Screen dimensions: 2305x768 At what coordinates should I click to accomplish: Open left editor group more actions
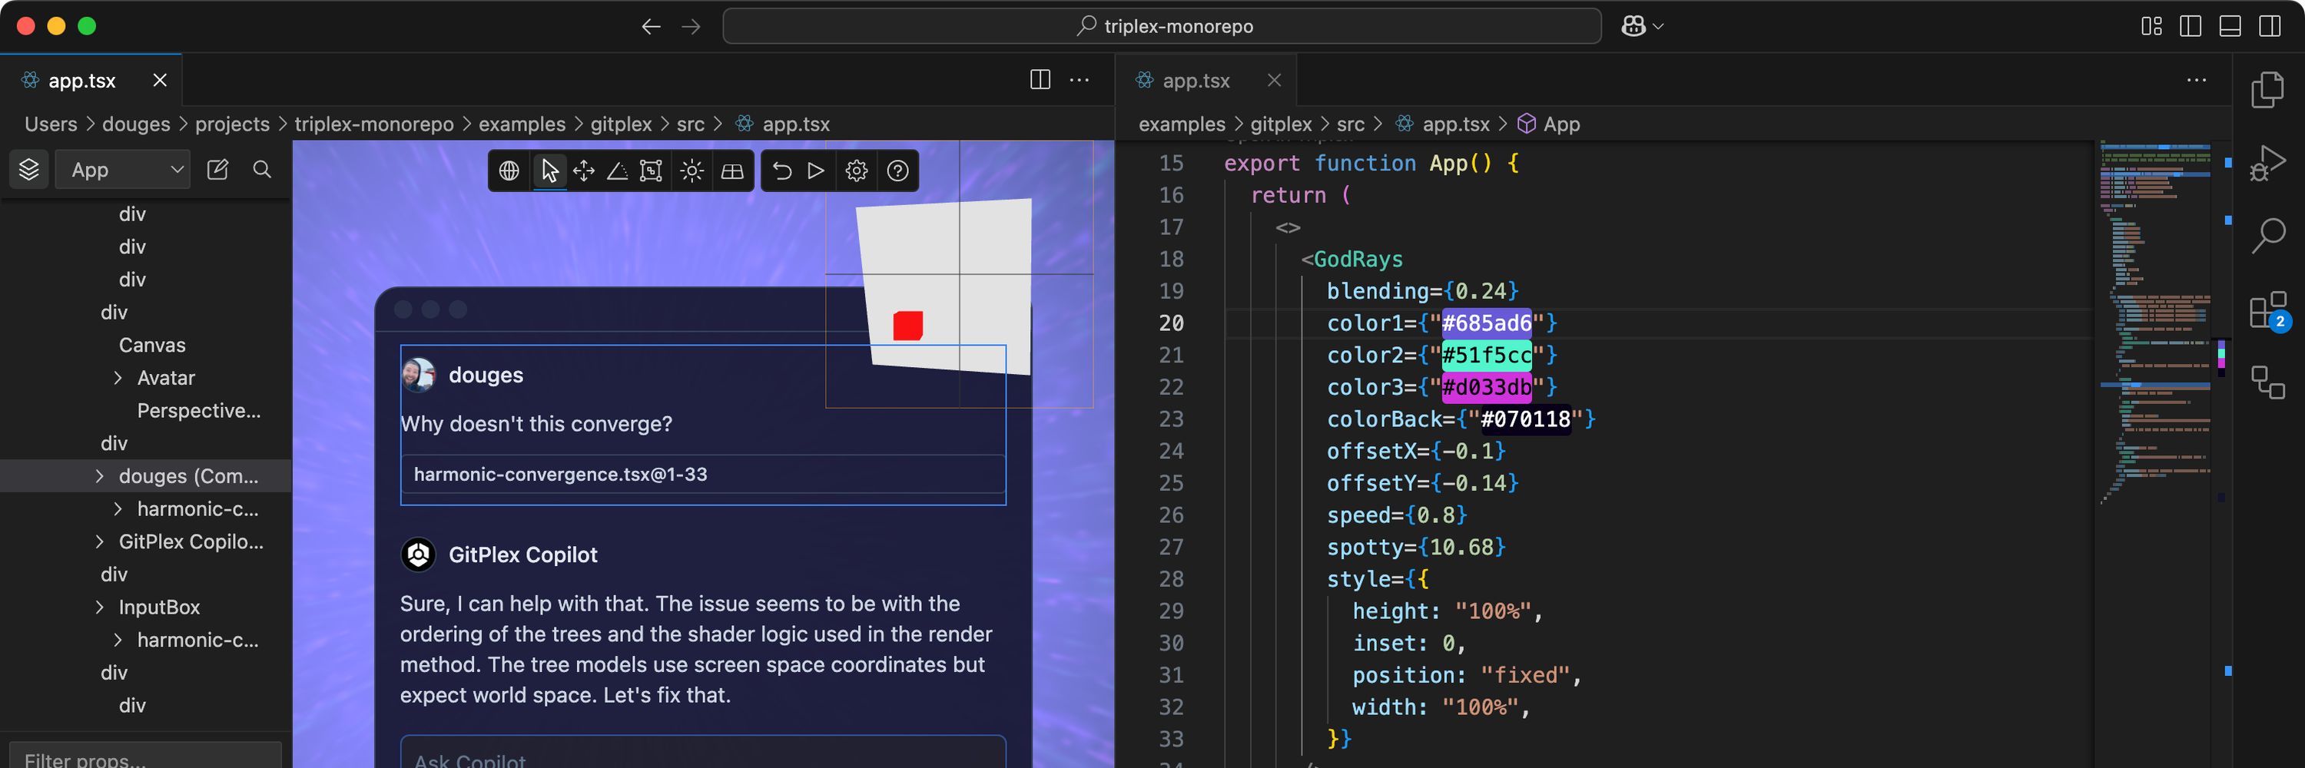1080,80
